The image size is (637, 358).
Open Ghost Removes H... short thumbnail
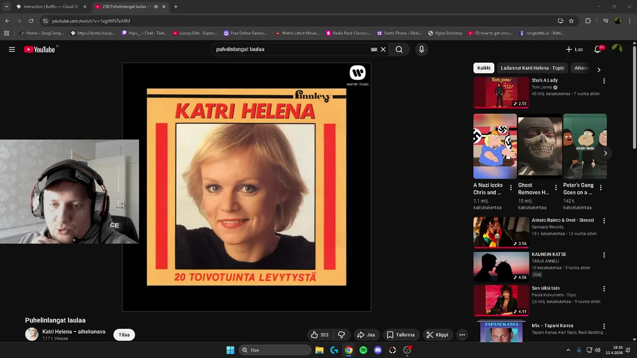point(540,146)
